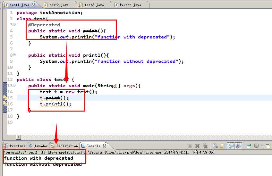Open the Problems view tab
Image resolution: width=272 pixels, height=176 pixels.
15,146
